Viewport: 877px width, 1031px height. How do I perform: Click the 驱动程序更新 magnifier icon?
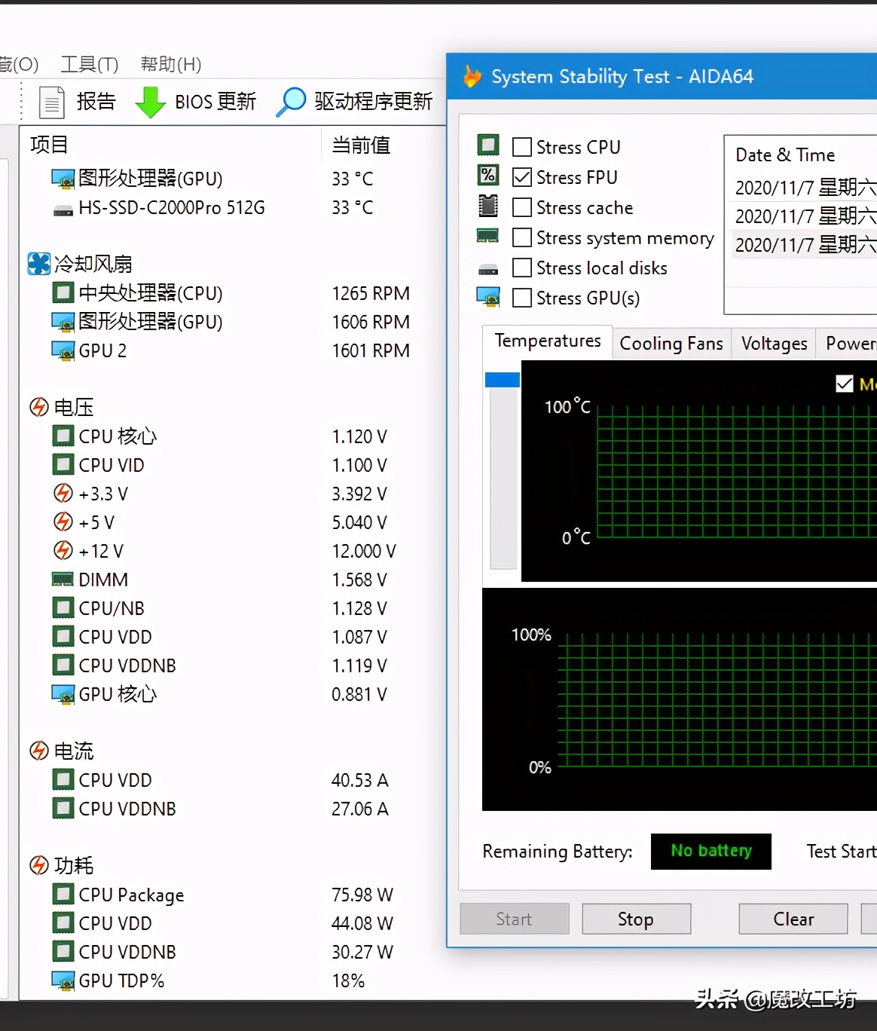pos(290,102)
